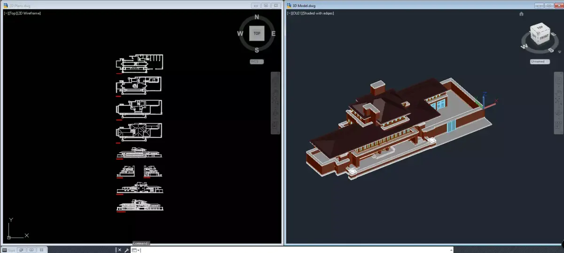The height and width of the screenshot is (253, 564).
Task: Select the third floor plan drawing
Action: pos(139,108)
